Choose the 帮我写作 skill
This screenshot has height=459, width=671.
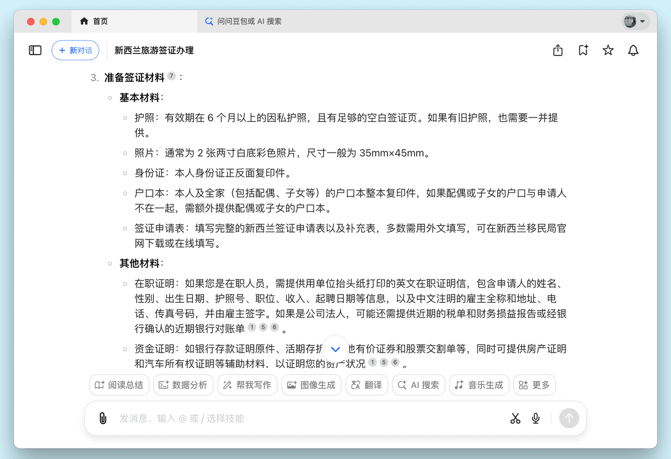247,385
